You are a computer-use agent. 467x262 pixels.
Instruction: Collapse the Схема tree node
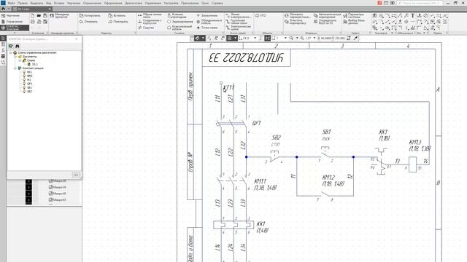pos(20,60)
